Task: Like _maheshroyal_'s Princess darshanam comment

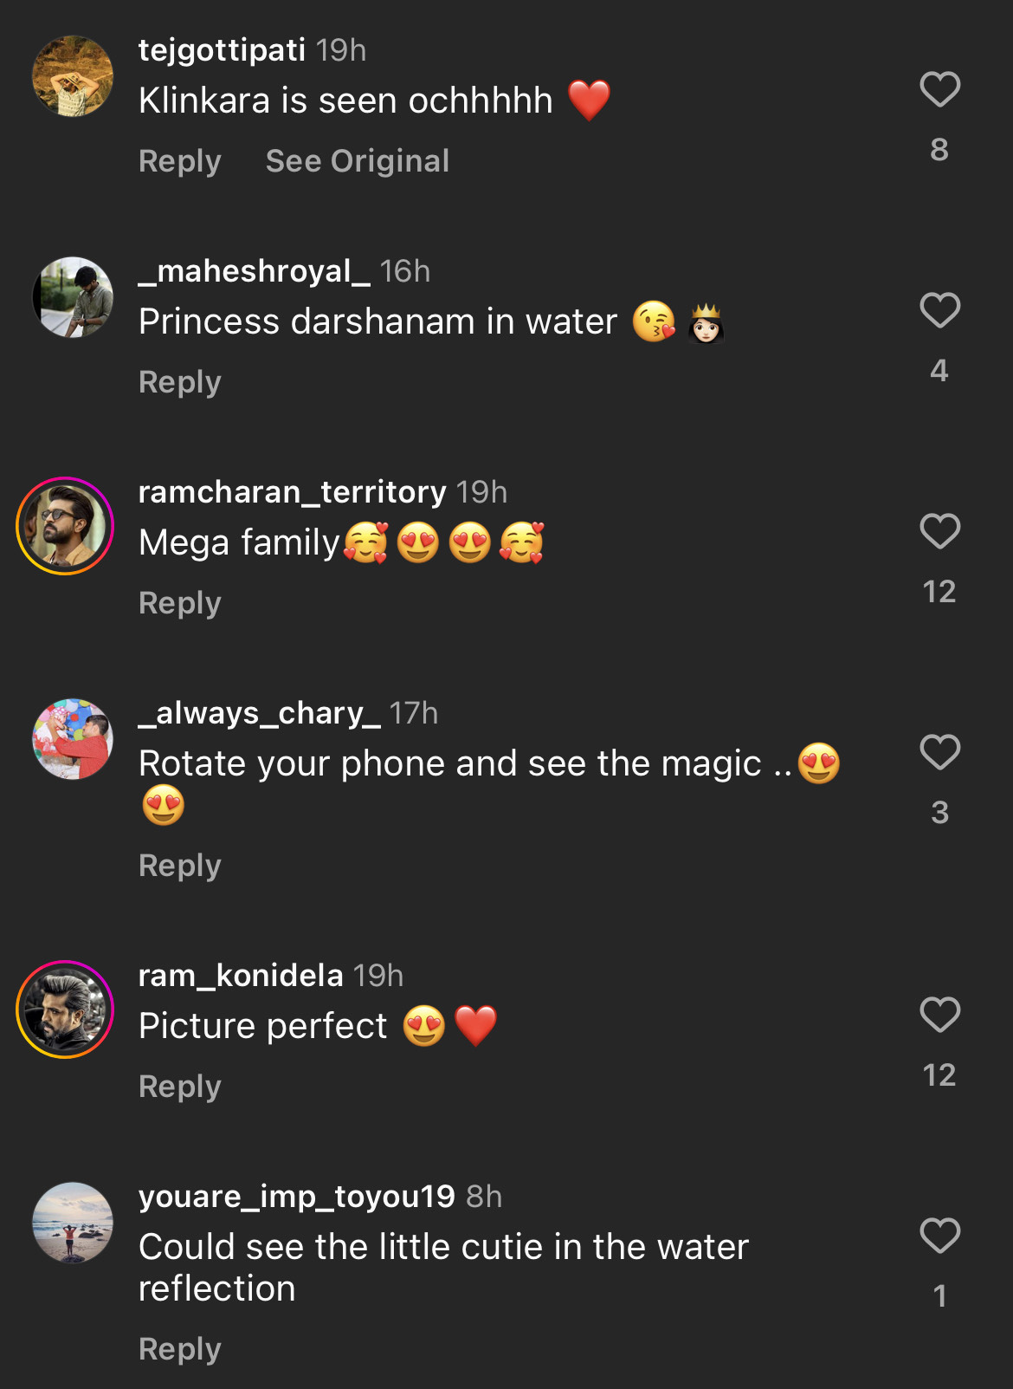Action: pyautogui.click(x=939, y=310)
